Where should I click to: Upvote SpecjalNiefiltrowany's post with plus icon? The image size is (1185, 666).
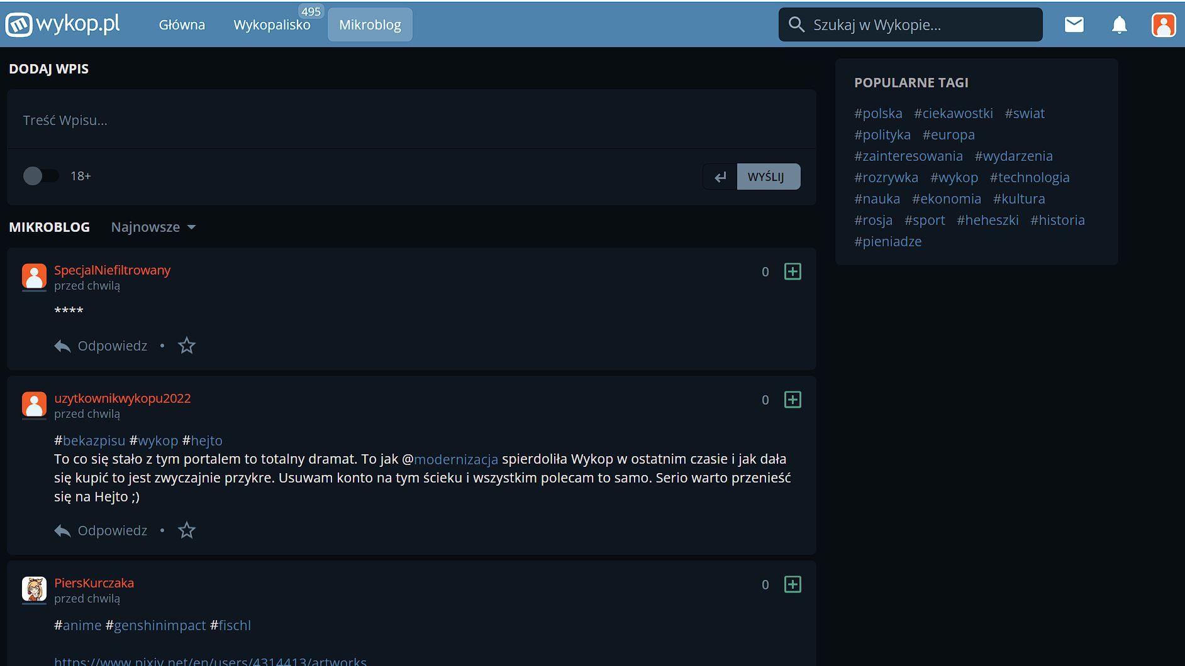click(793, 271)
